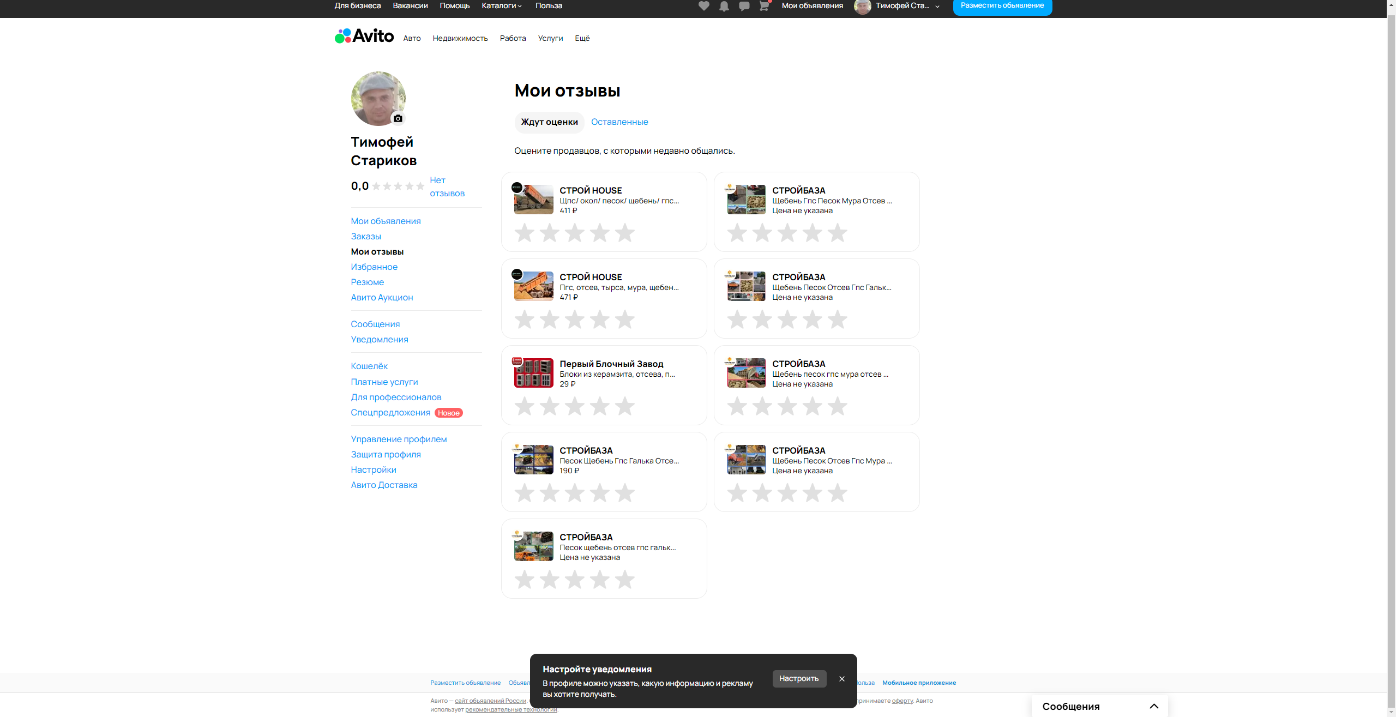Give first СТРОЙ HOUSE listing one star
This screenshot has height=717, width=1396.
pyautogui.click(x=525, y=233)
